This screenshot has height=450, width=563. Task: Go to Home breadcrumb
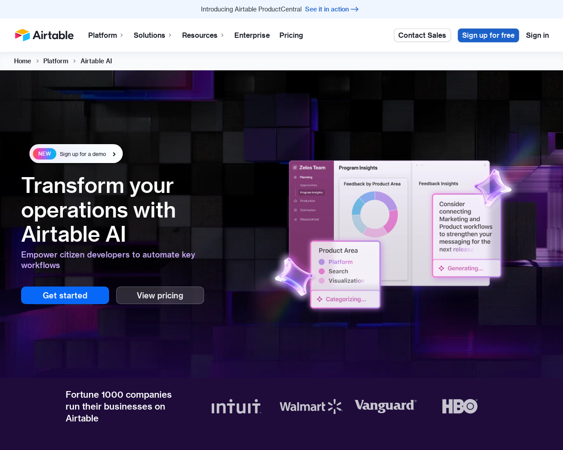[x=22, y=61]
